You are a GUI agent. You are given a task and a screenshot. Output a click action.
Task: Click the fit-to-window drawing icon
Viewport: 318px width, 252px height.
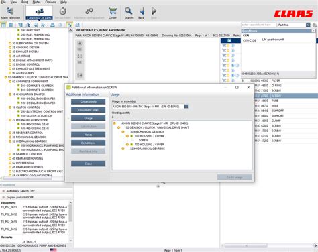80,56
